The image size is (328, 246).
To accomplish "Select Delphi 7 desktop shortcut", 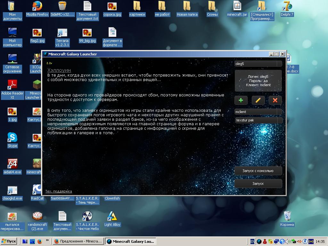I will pyautogui.click(x=287, y=9).
